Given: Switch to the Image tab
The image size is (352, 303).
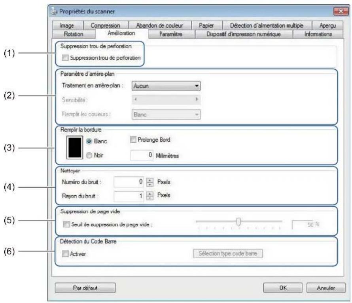Looking at the screenshot, I should pyautogui.click(x=68, y=25).
